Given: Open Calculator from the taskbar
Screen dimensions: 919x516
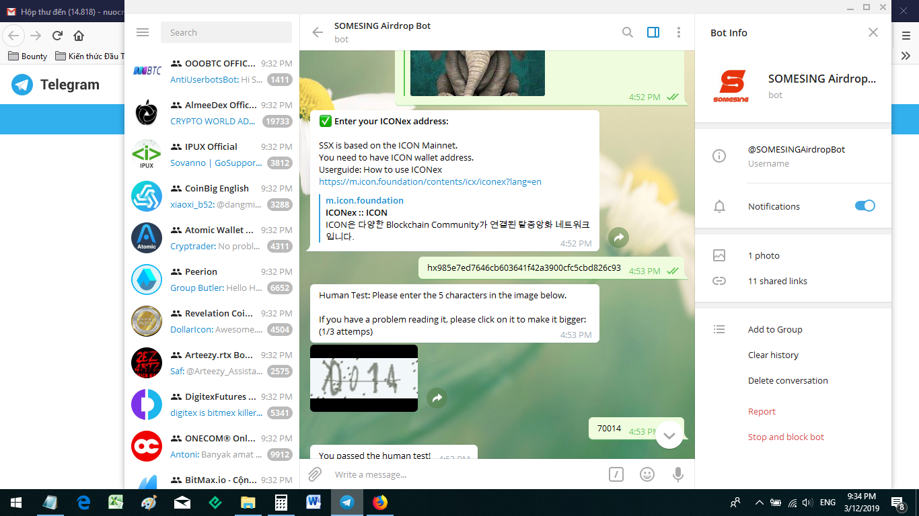Looking at the screenshot, I should click(281, 502).
